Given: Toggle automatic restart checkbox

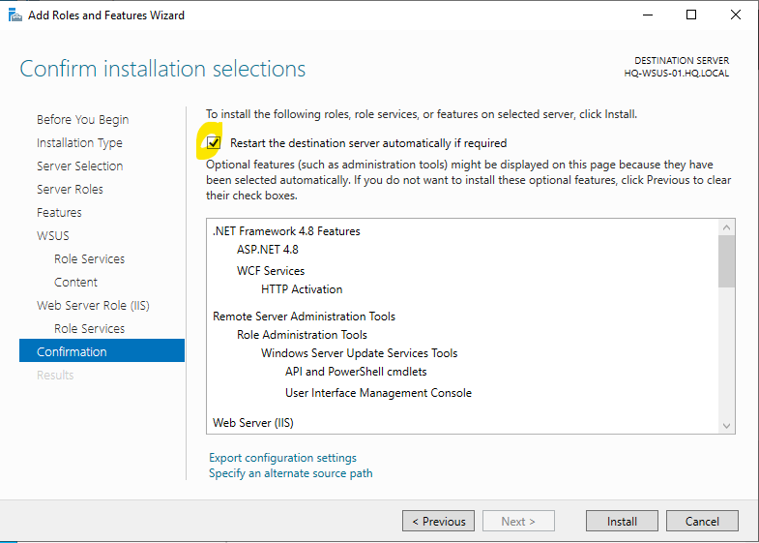Looking at the screenshot, I should 214,143.
